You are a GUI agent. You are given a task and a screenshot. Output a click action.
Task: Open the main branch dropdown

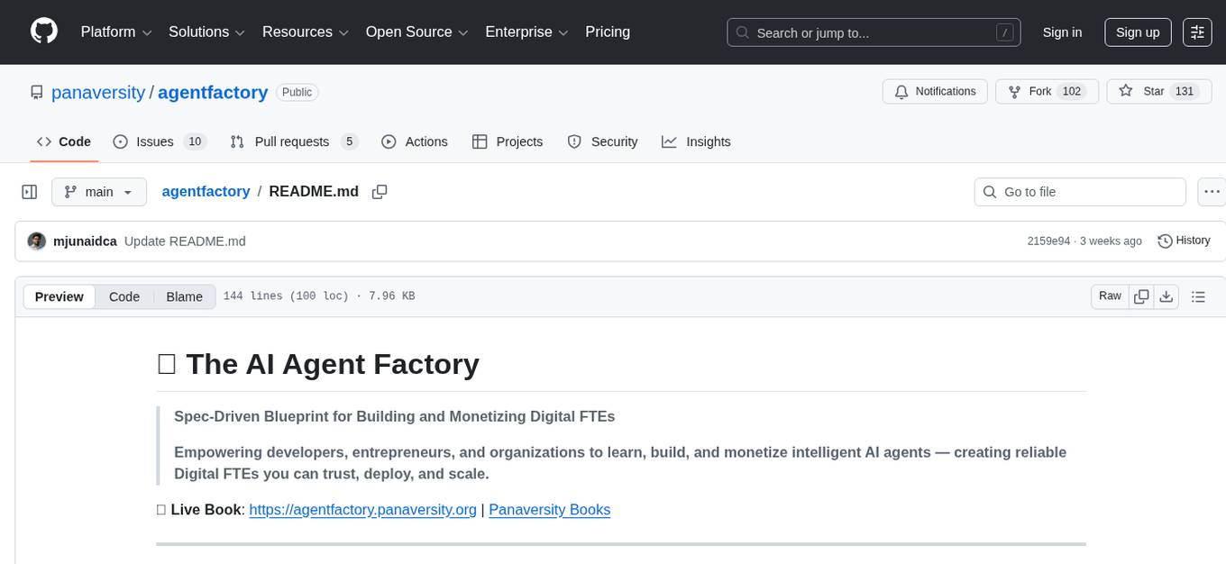[x=99, y=191]
